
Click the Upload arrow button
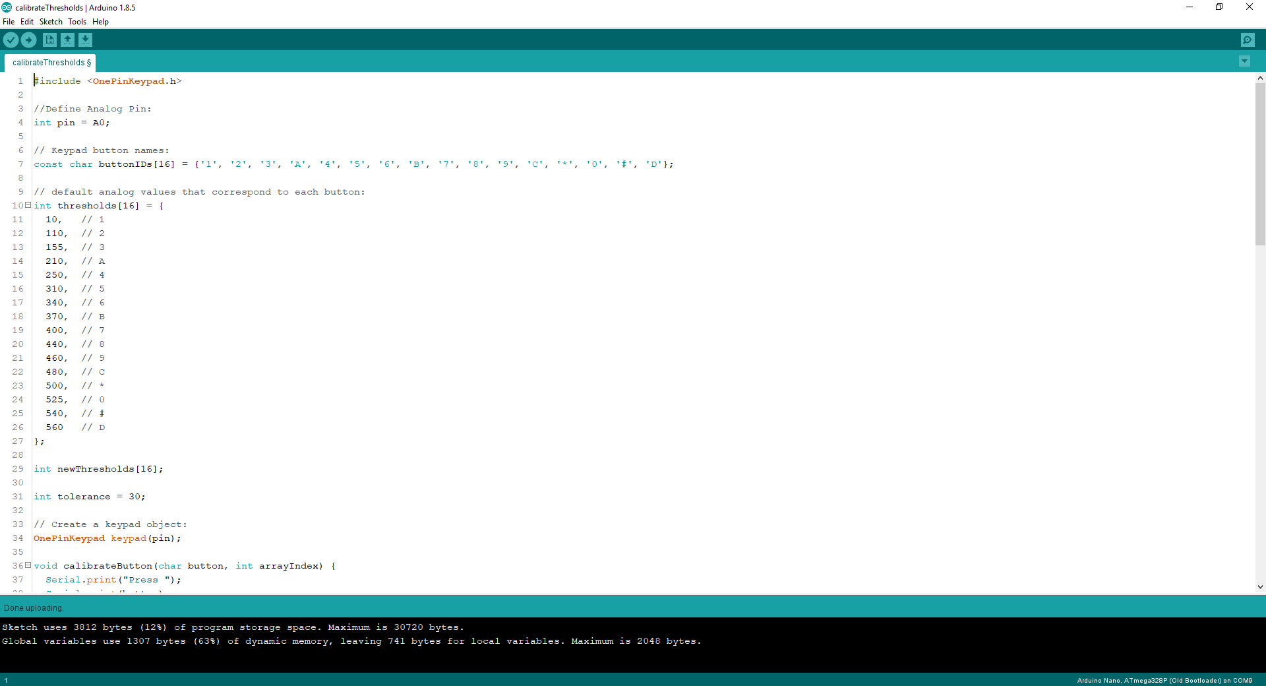pos(28,40)
